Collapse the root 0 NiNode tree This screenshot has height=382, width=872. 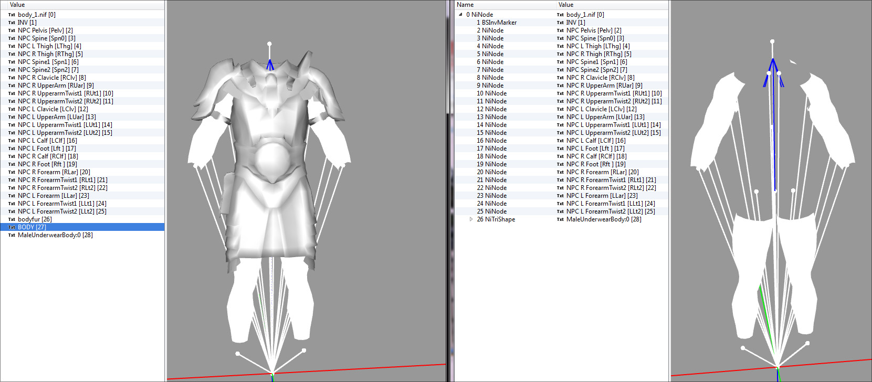tap(461, 15)
